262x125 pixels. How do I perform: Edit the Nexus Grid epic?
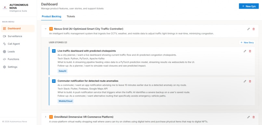point(248,29)
